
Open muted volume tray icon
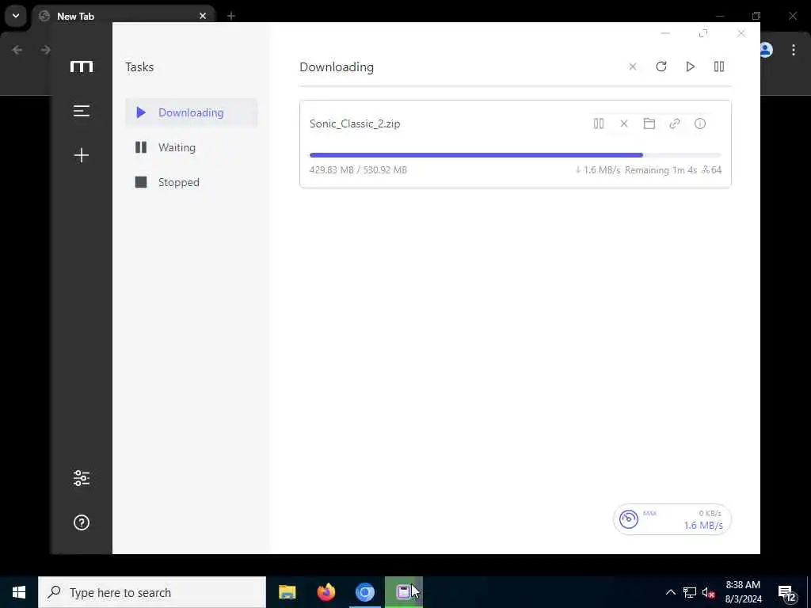point(708,592)
